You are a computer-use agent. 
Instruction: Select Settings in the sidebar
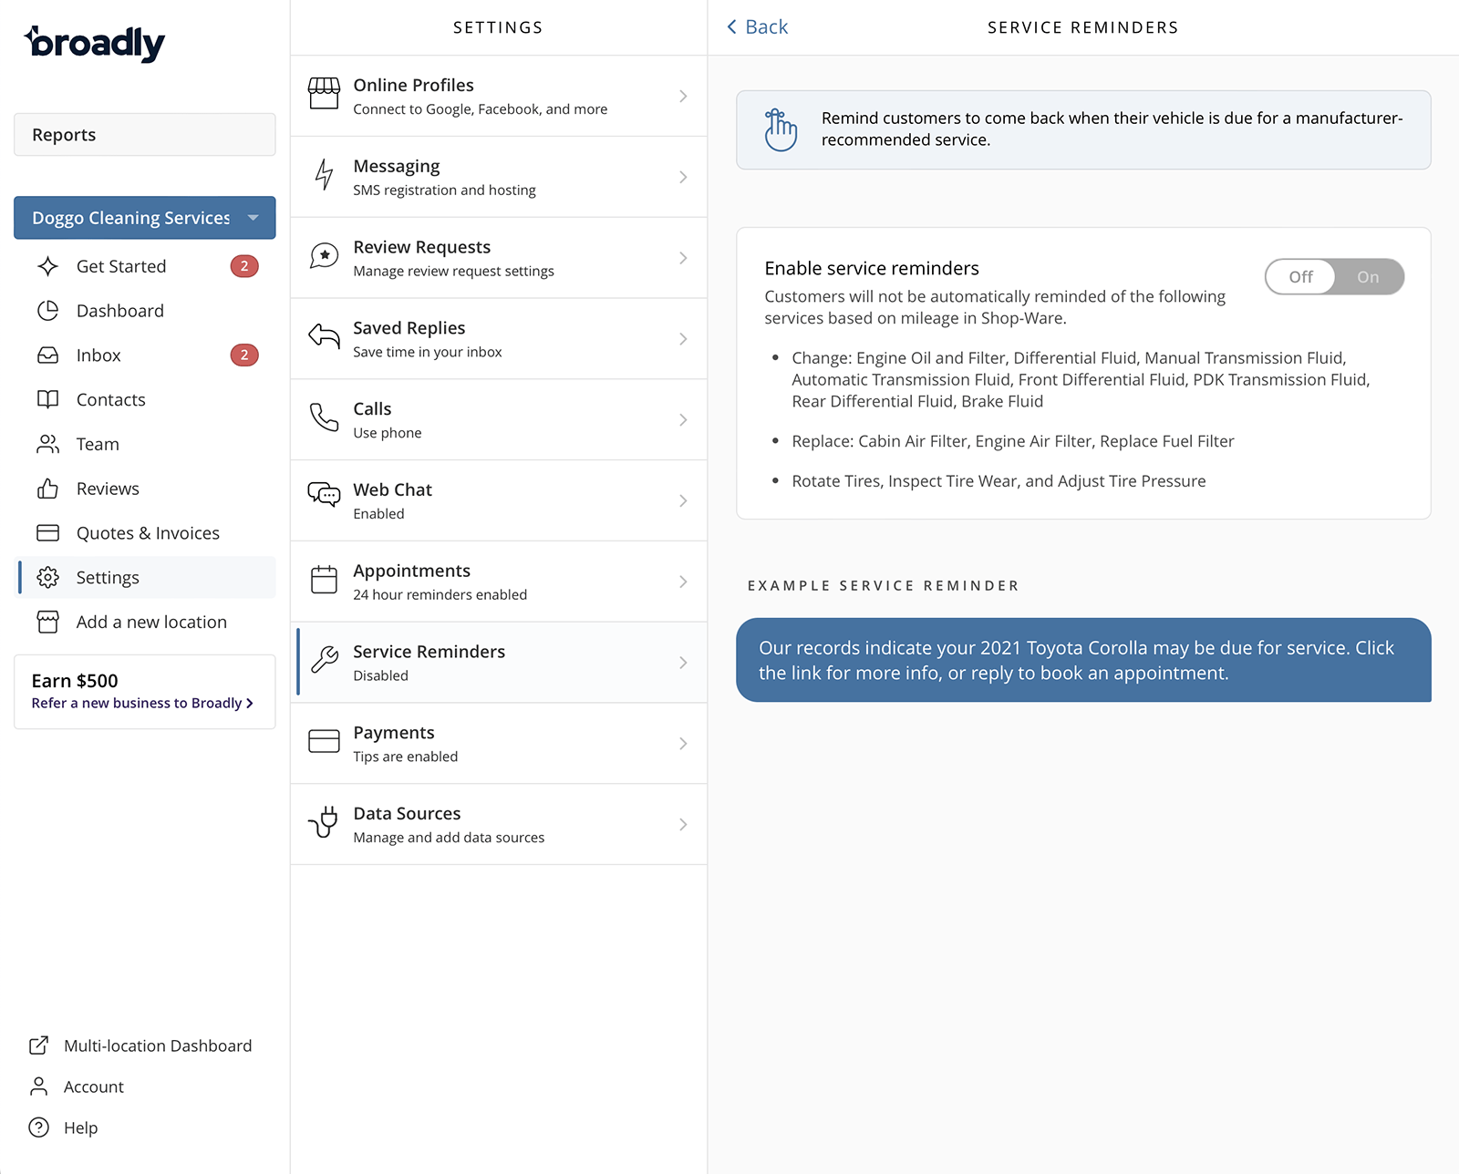click(147, 577)
